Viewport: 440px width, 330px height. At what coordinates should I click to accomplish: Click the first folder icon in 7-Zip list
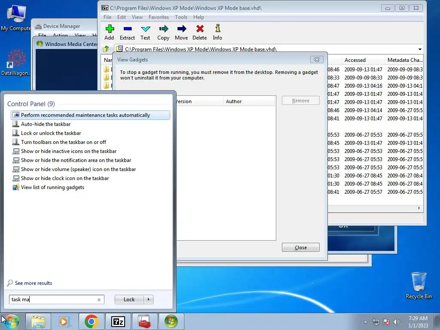(107, 69)
